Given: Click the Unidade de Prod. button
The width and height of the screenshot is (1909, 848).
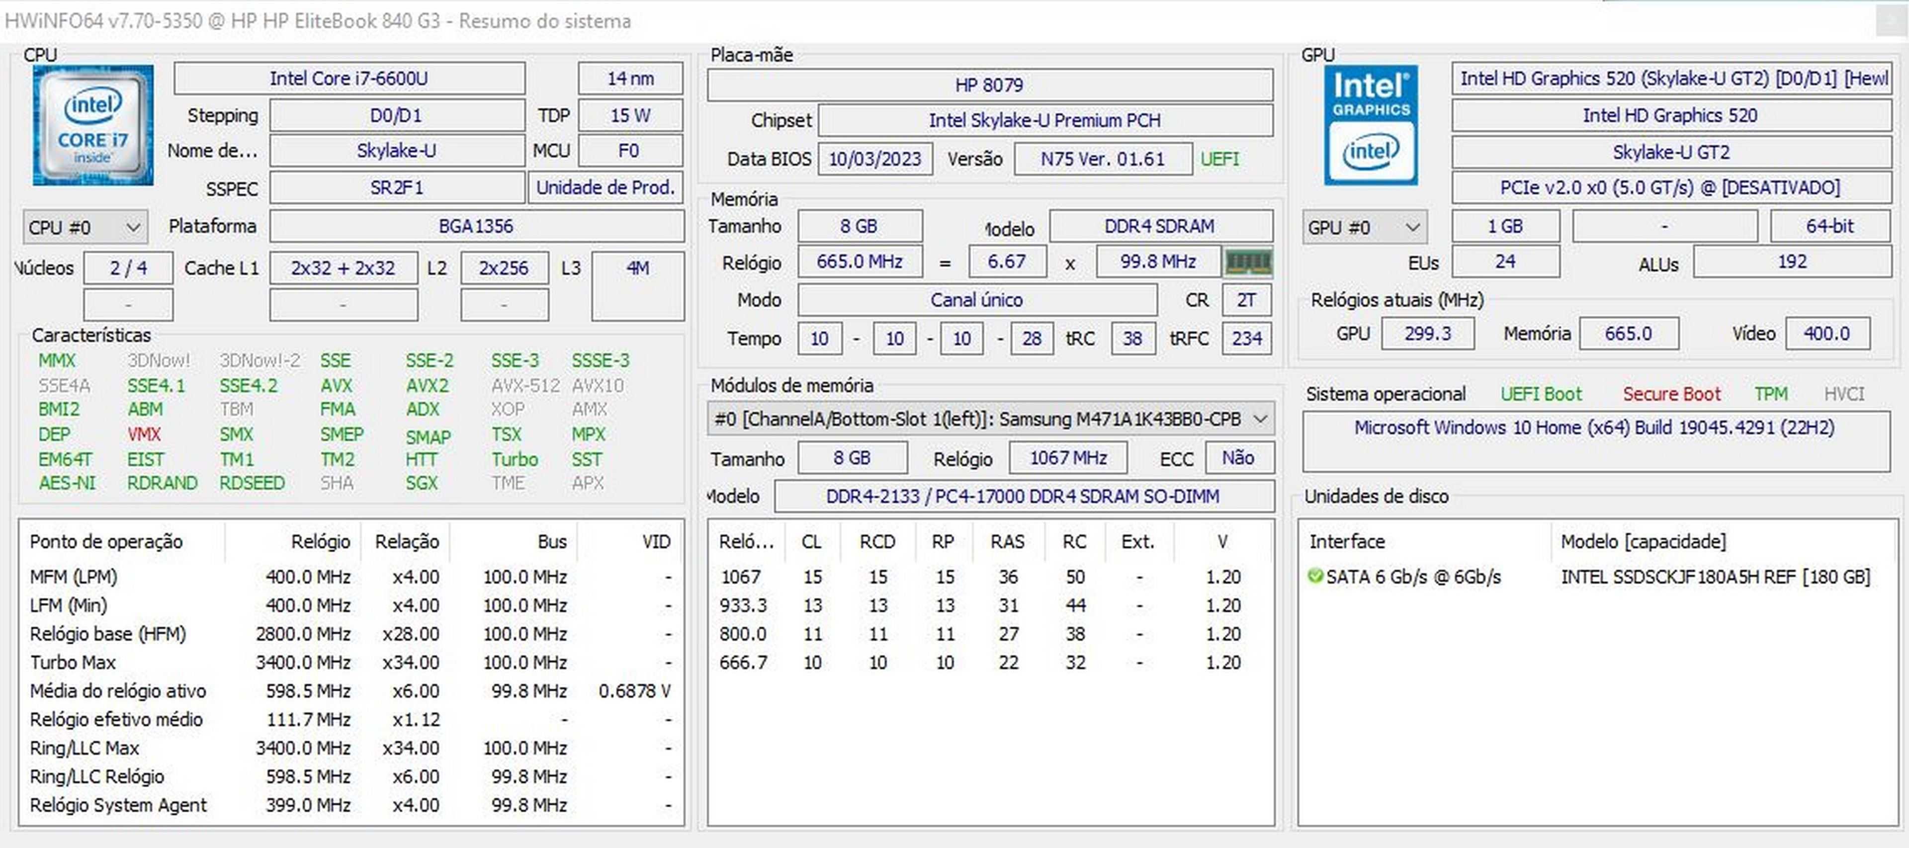Looking at the screenshot, I should 606,187.
